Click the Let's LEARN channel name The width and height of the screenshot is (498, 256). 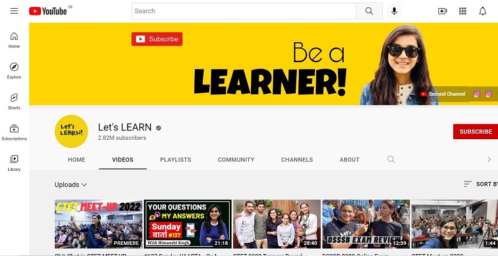click(x=125, y=127)
